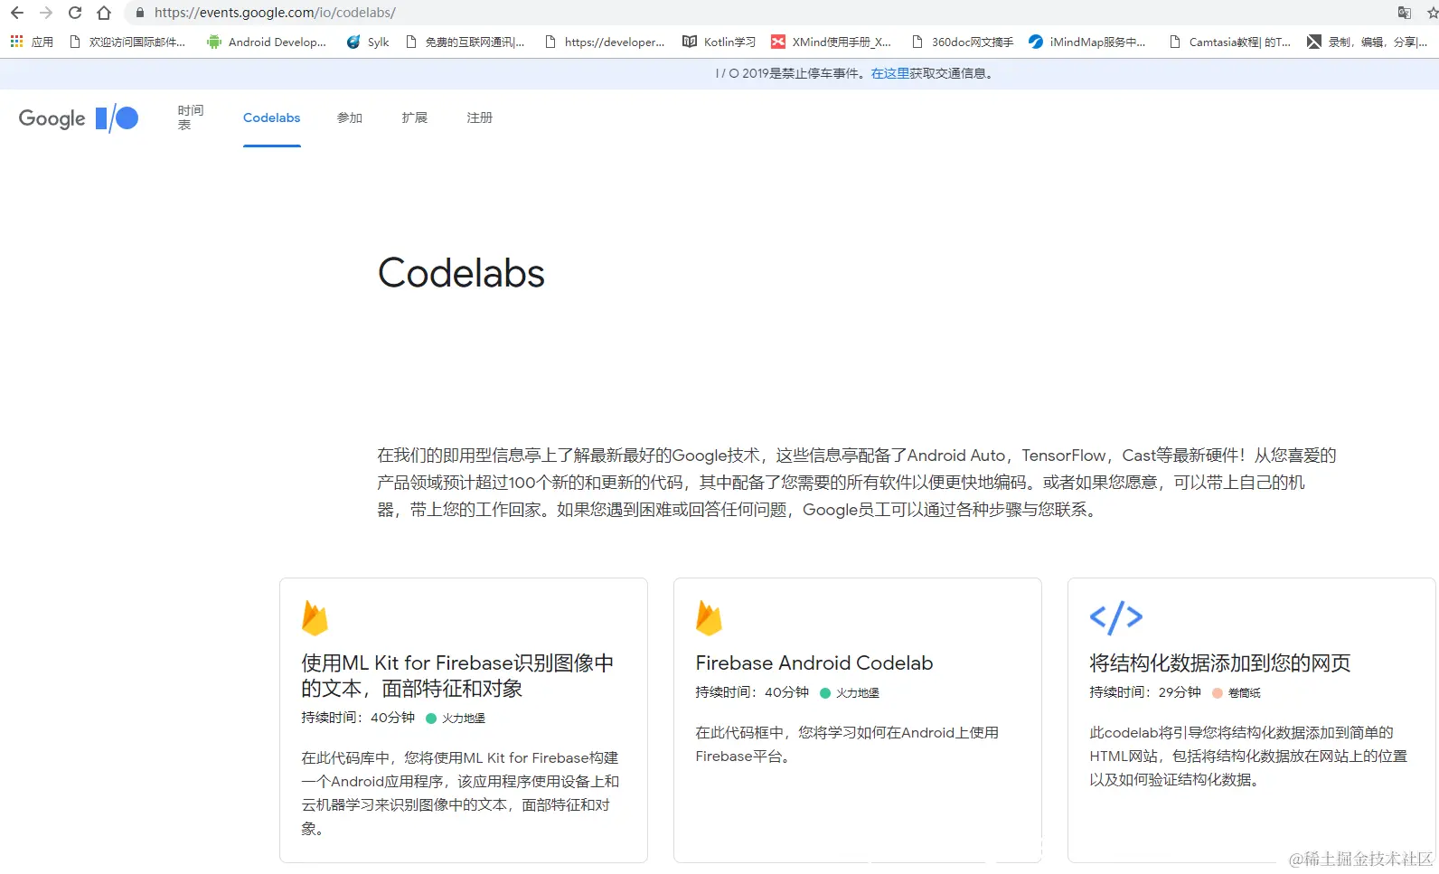Click the Codelabs page heading
This screenshot has width=1439, height=874.
coord(461,273)
